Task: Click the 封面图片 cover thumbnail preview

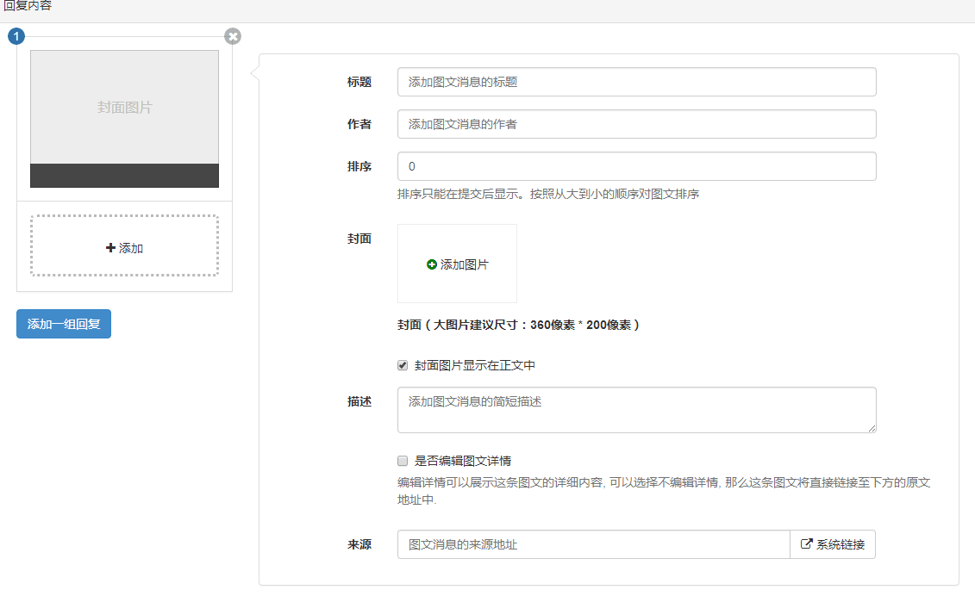Action: 124,108
